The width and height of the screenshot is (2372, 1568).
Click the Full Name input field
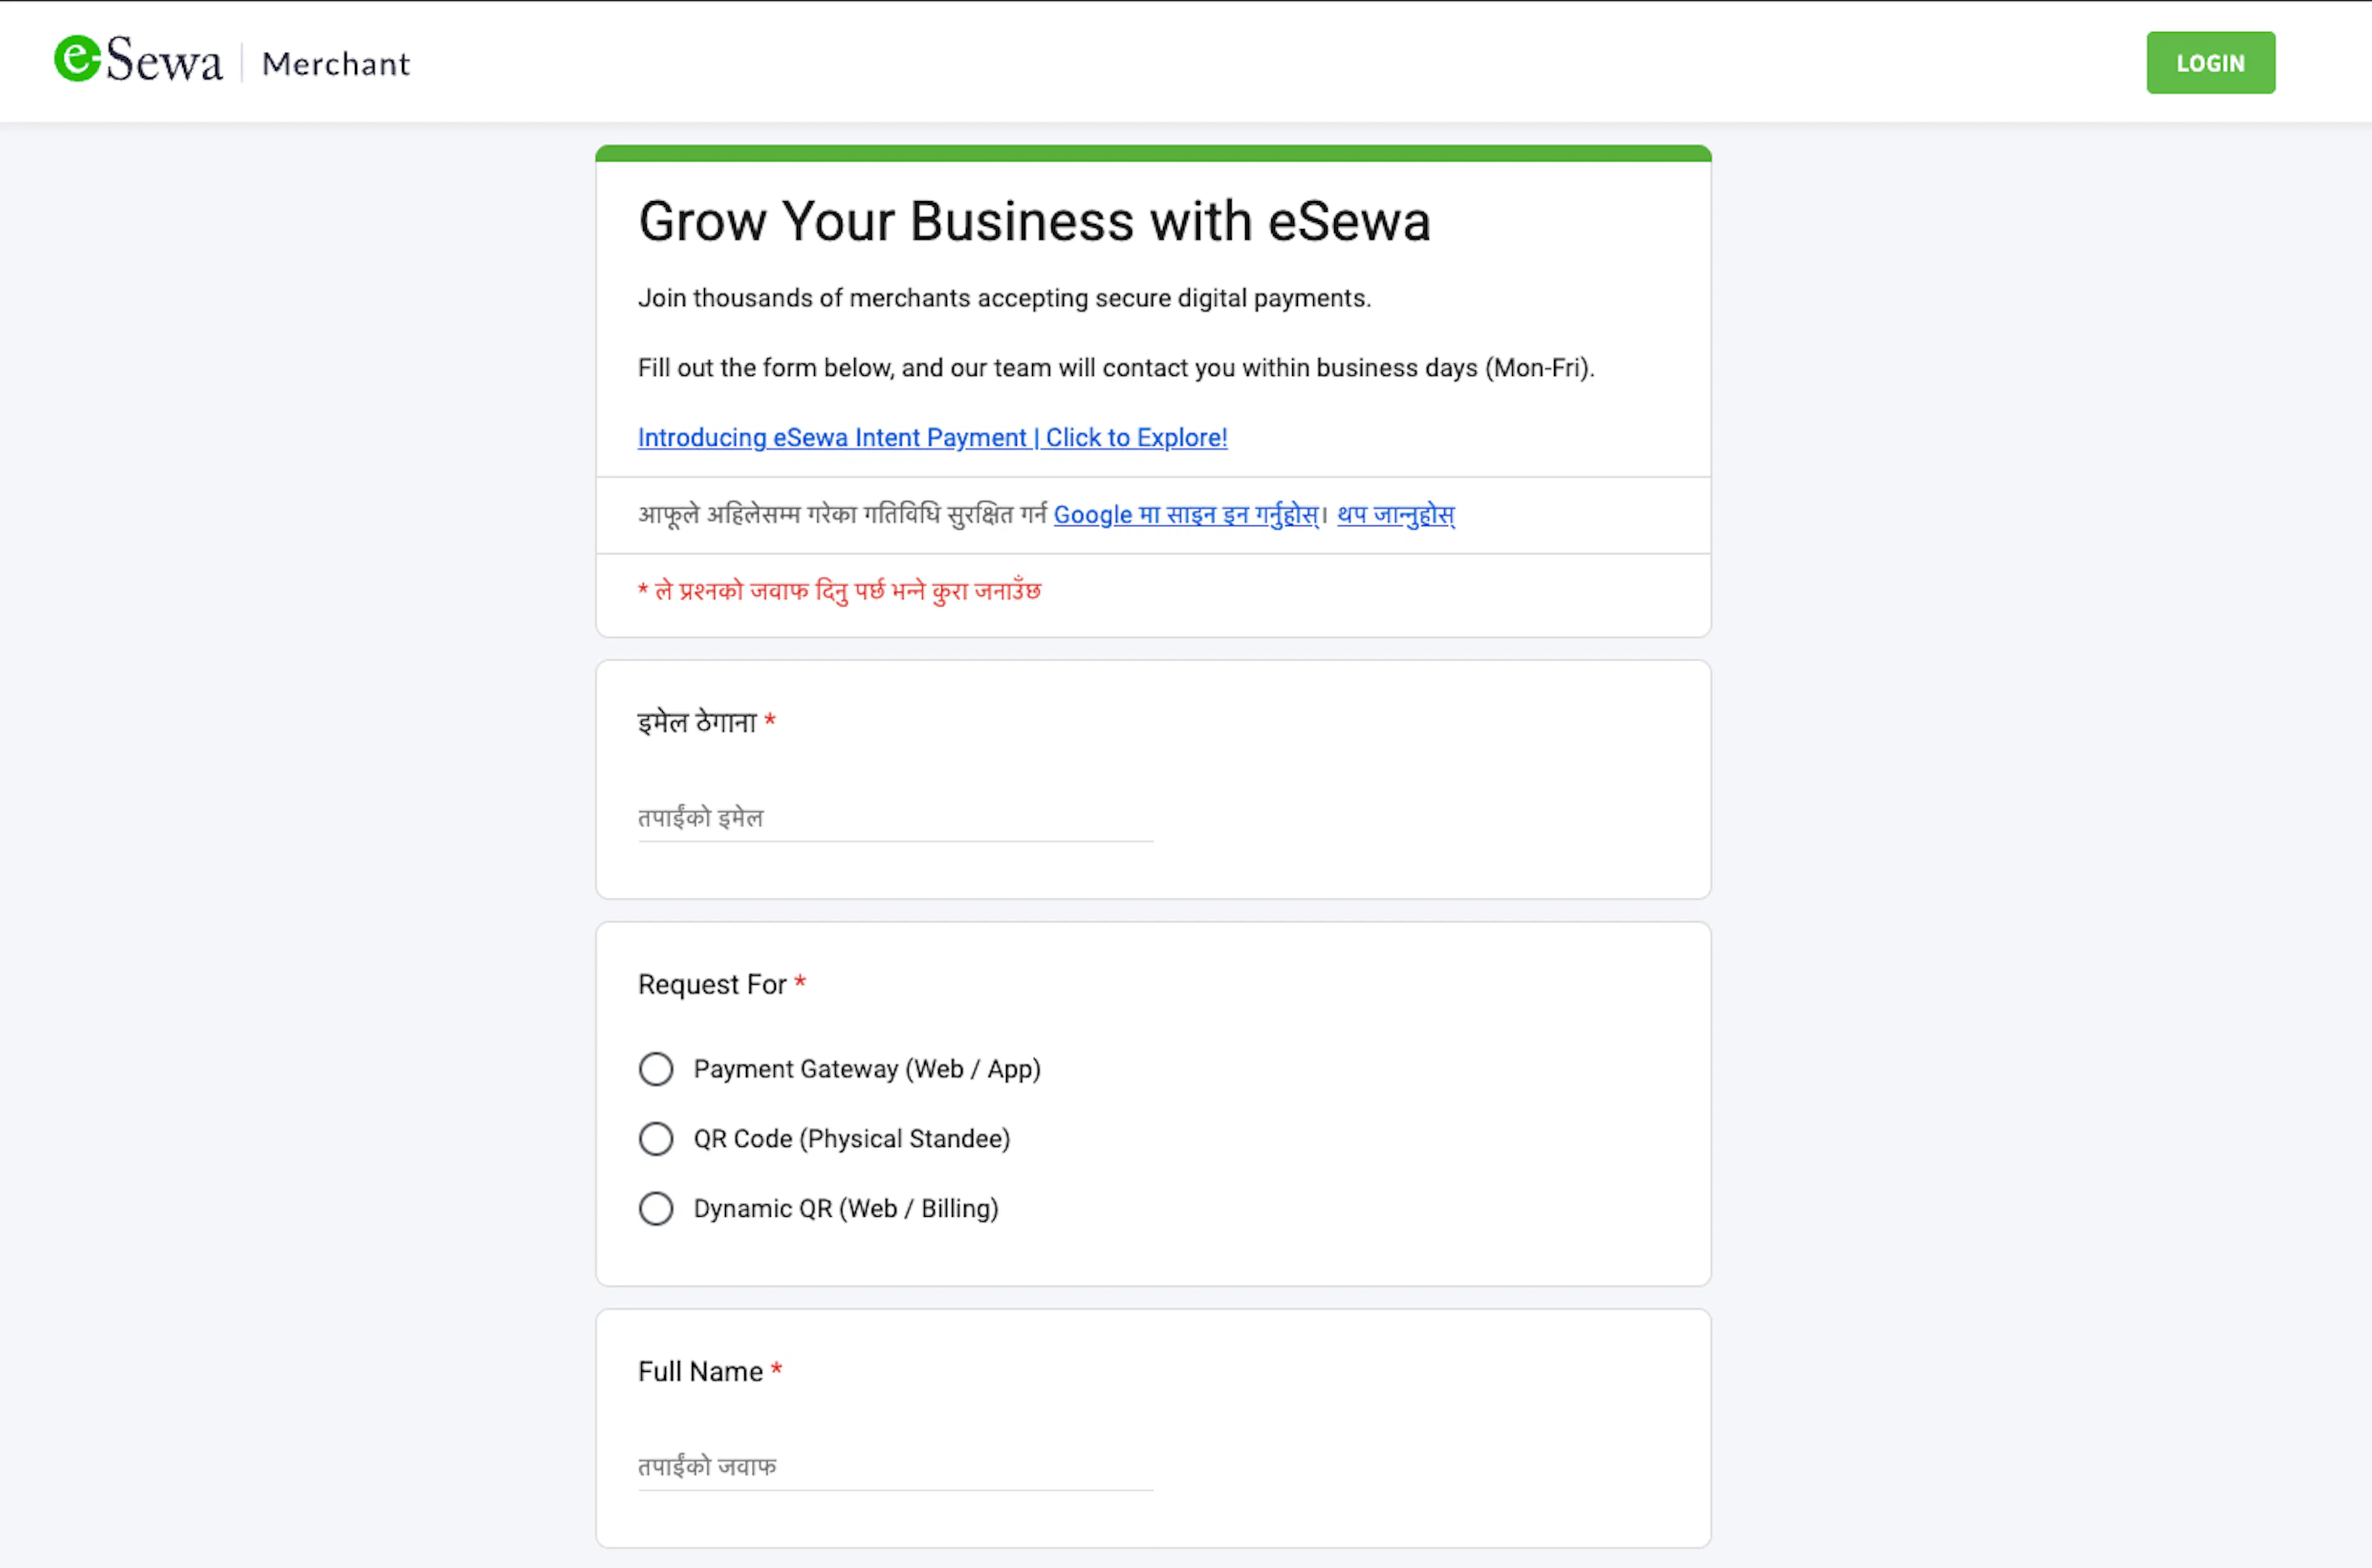coord(896,1467)
